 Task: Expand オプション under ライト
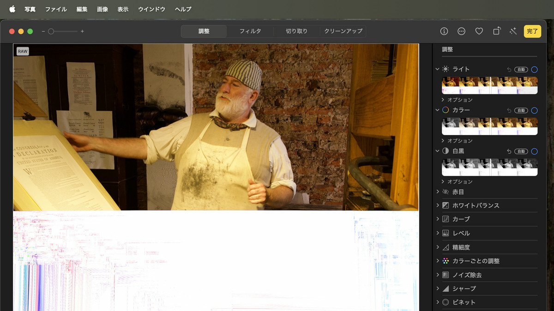[443, 100]
